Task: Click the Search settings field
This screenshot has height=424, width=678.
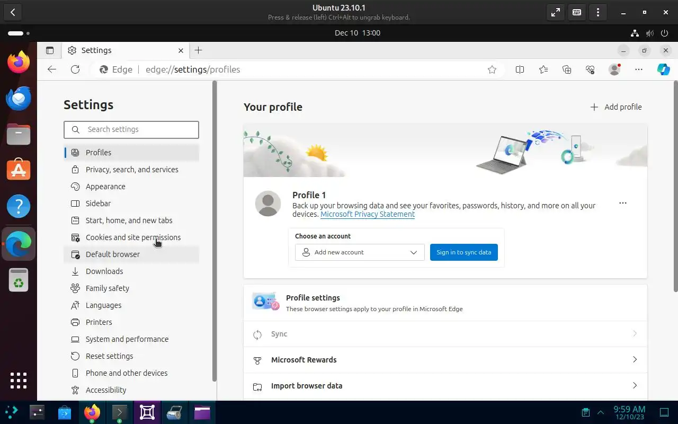Action: (x=131, y=129)
